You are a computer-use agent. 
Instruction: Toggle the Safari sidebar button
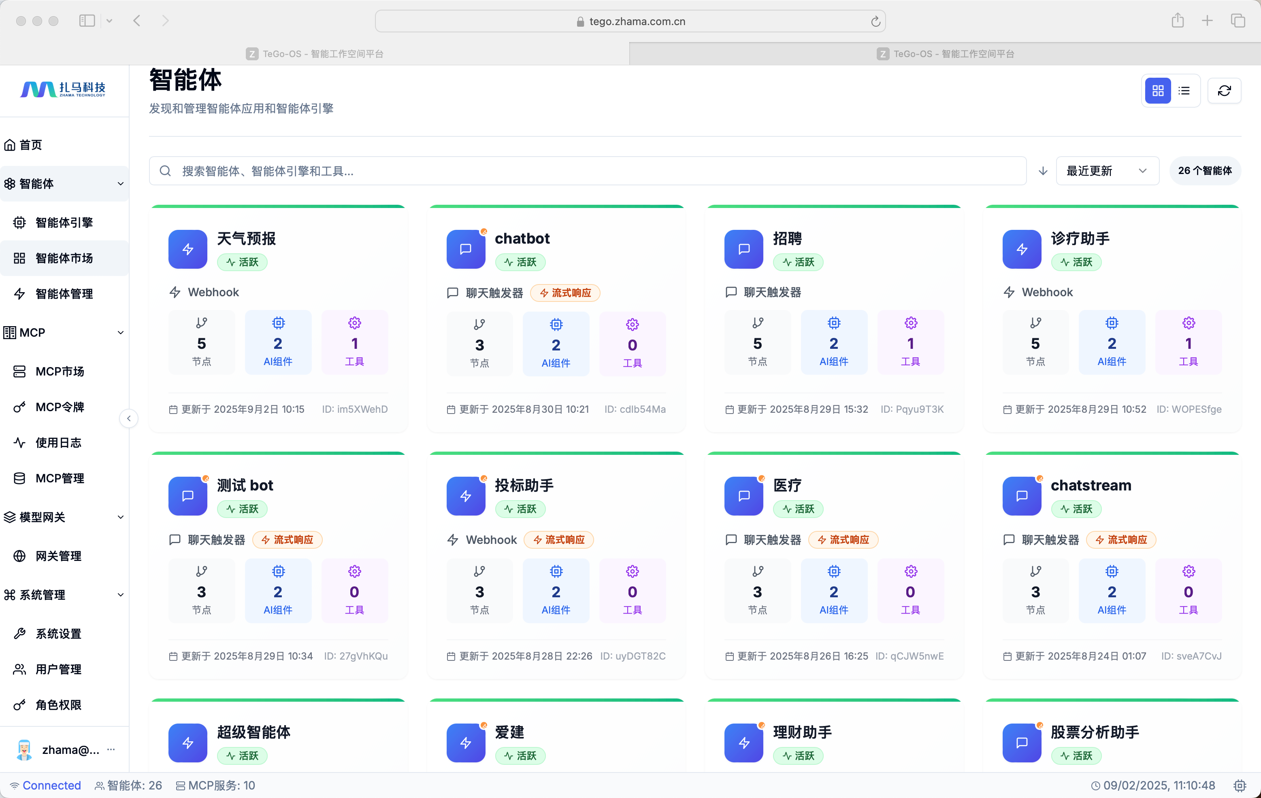coord(87,21)
